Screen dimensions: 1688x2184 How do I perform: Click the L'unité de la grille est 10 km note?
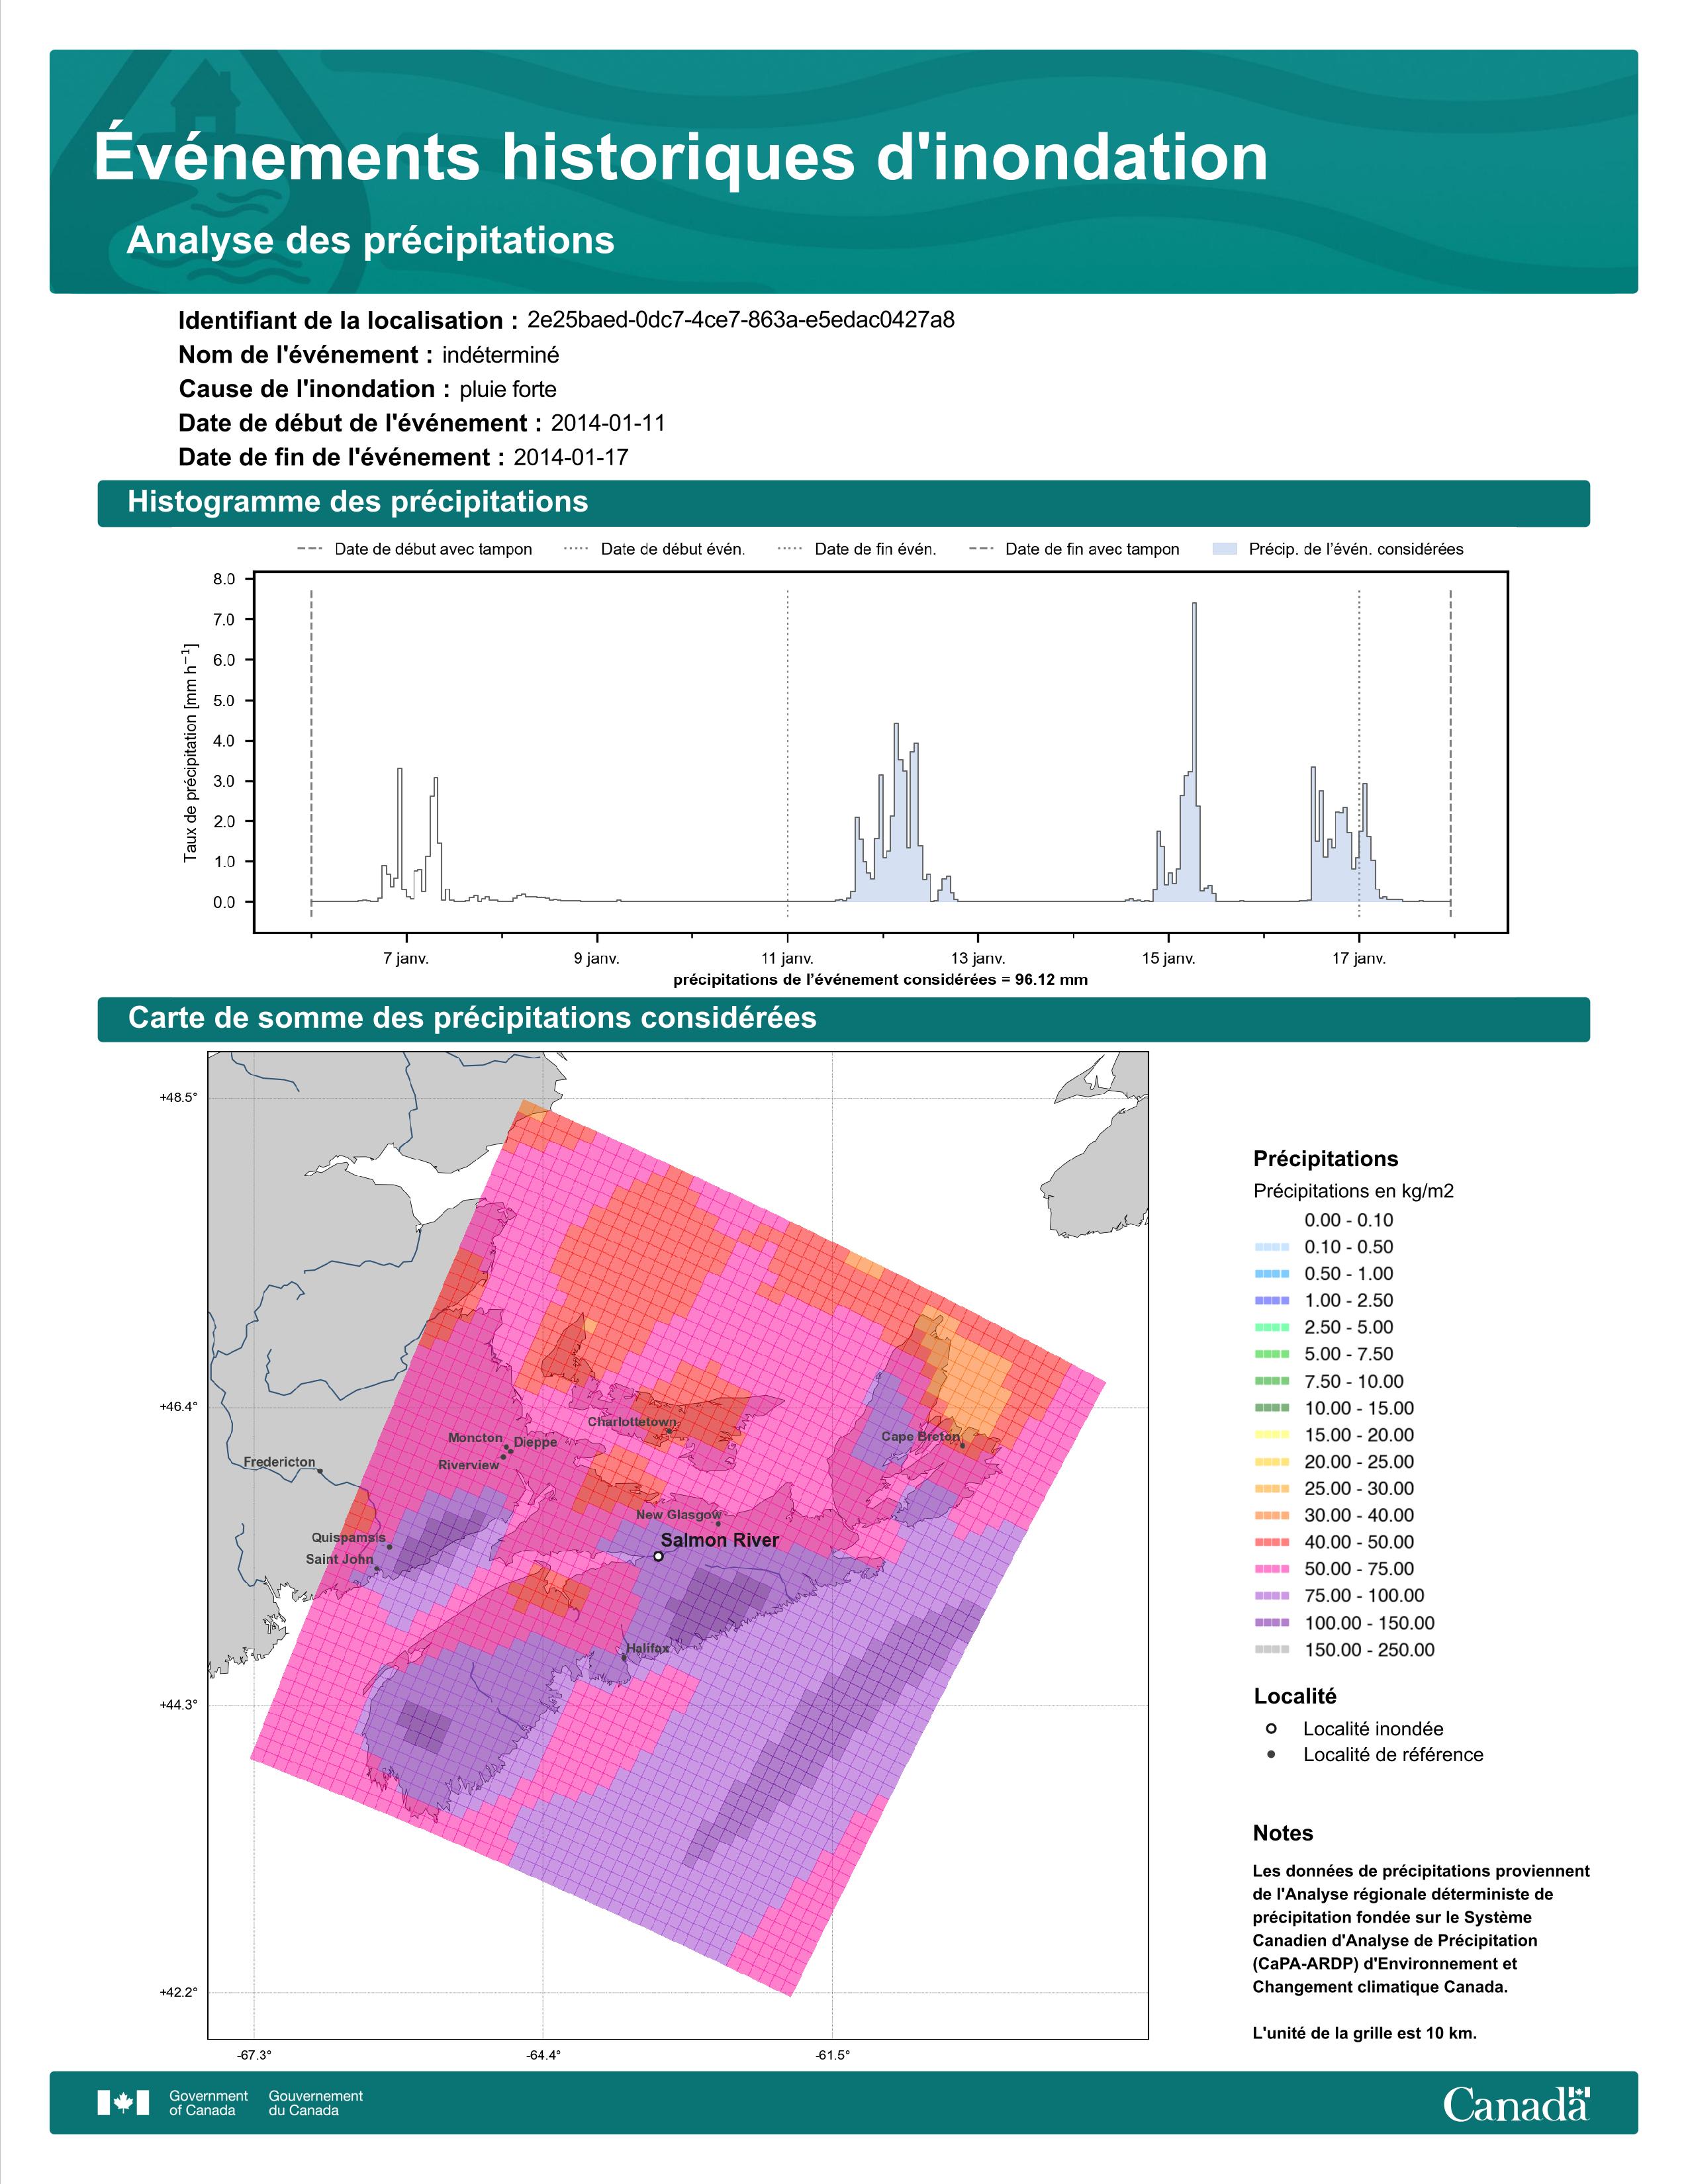pyautogui.click(x=1365, y=2033)
